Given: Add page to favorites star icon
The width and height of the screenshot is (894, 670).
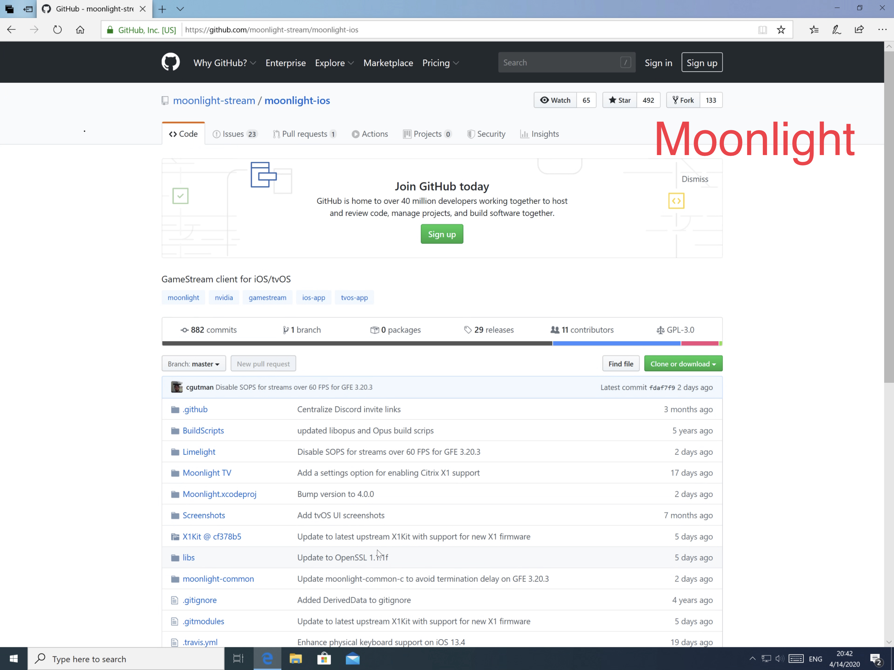Looking at the screenshot, I should click(x=781, y=29).
